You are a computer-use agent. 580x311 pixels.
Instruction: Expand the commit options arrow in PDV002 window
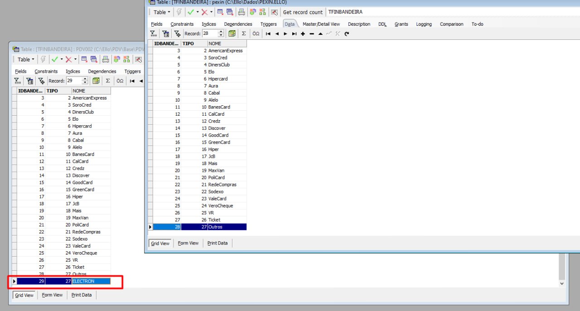[62, 59]
